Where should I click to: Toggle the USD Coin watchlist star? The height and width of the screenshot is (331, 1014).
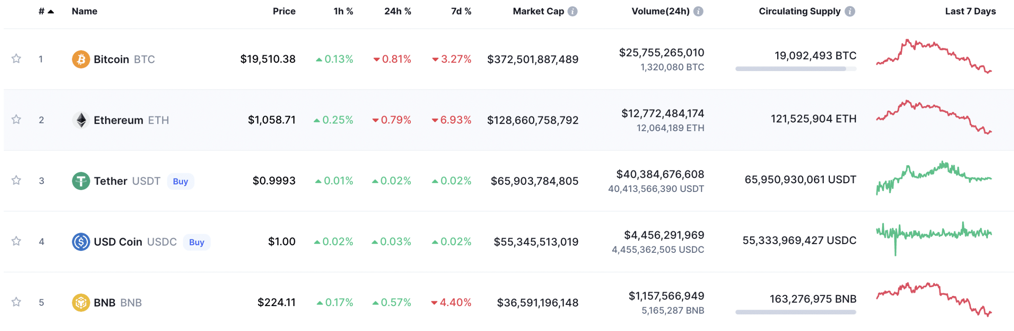pyautogui.click(x=16, y=241)
